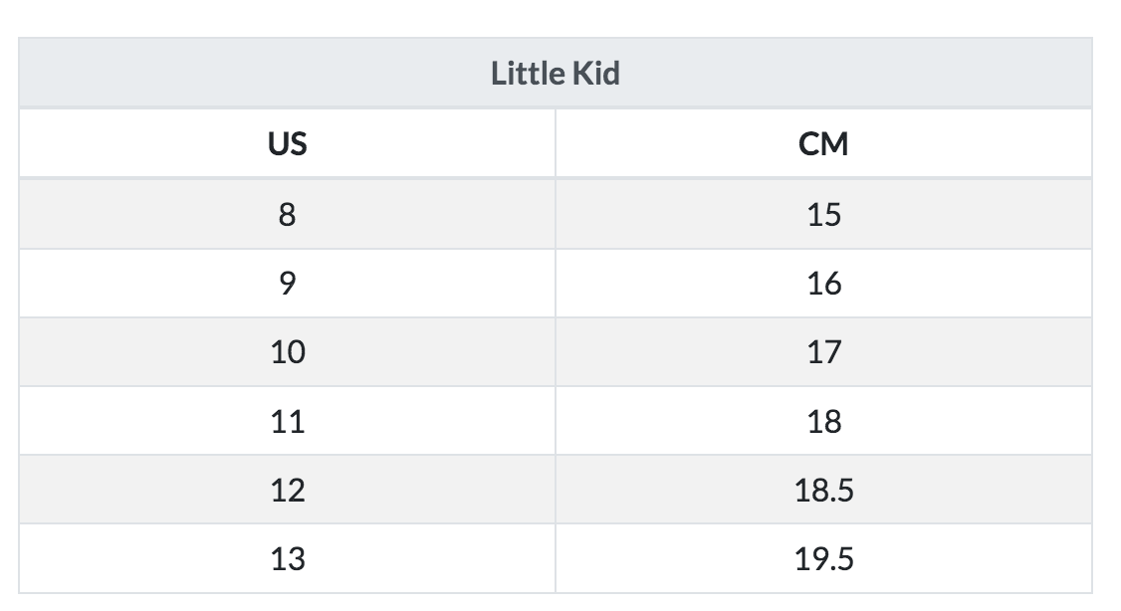Click the CM column header
This screenshot has width=1121, height=611.
tap(823, 144)
